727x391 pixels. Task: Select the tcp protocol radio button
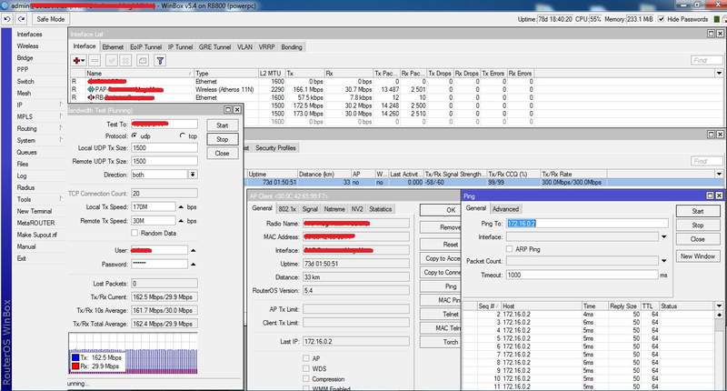(x=182, y=135)
